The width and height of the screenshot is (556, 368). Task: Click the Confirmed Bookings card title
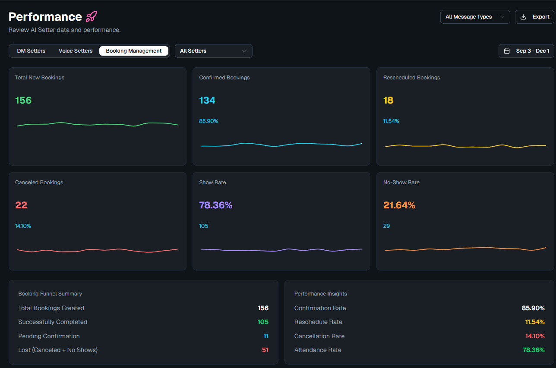pos(224,78)
